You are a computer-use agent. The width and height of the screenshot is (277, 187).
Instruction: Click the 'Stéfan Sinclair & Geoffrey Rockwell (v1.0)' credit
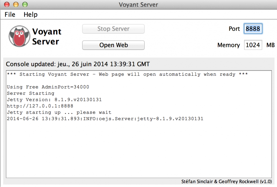coord(226,182)
